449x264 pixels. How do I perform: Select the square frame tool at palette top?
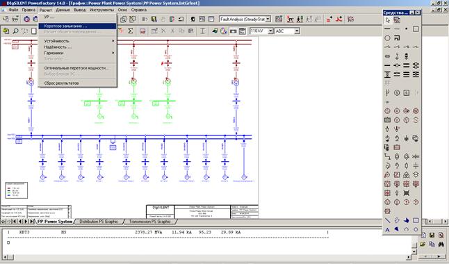pos(416,29)
